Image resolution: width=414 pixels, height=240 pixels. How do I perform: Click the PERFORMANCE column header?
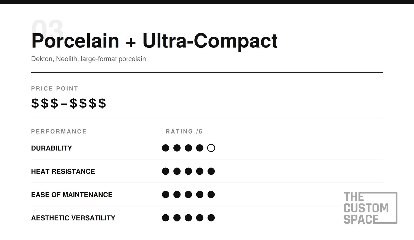(59, 132)
